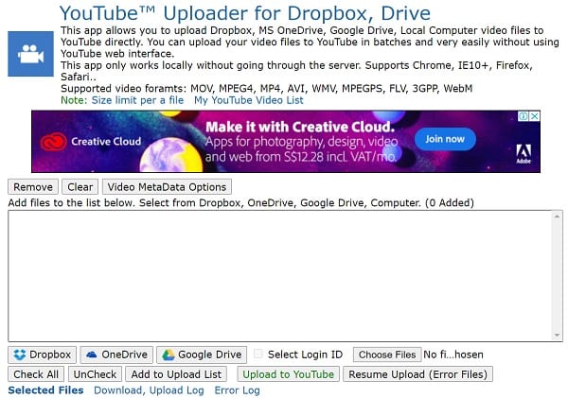Switch to Download, Upload Log tab

(x=149, y=390)
